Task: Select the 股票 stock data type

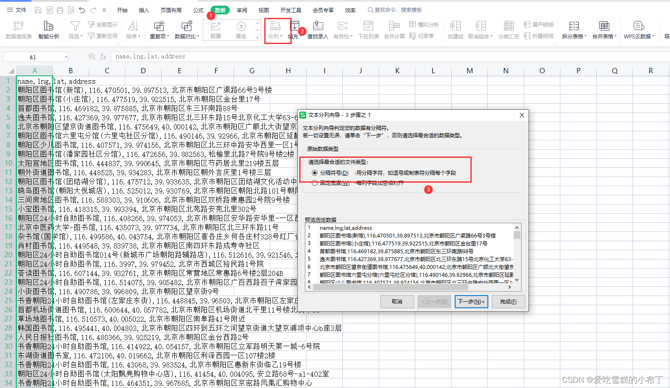Action: point(216,31)
